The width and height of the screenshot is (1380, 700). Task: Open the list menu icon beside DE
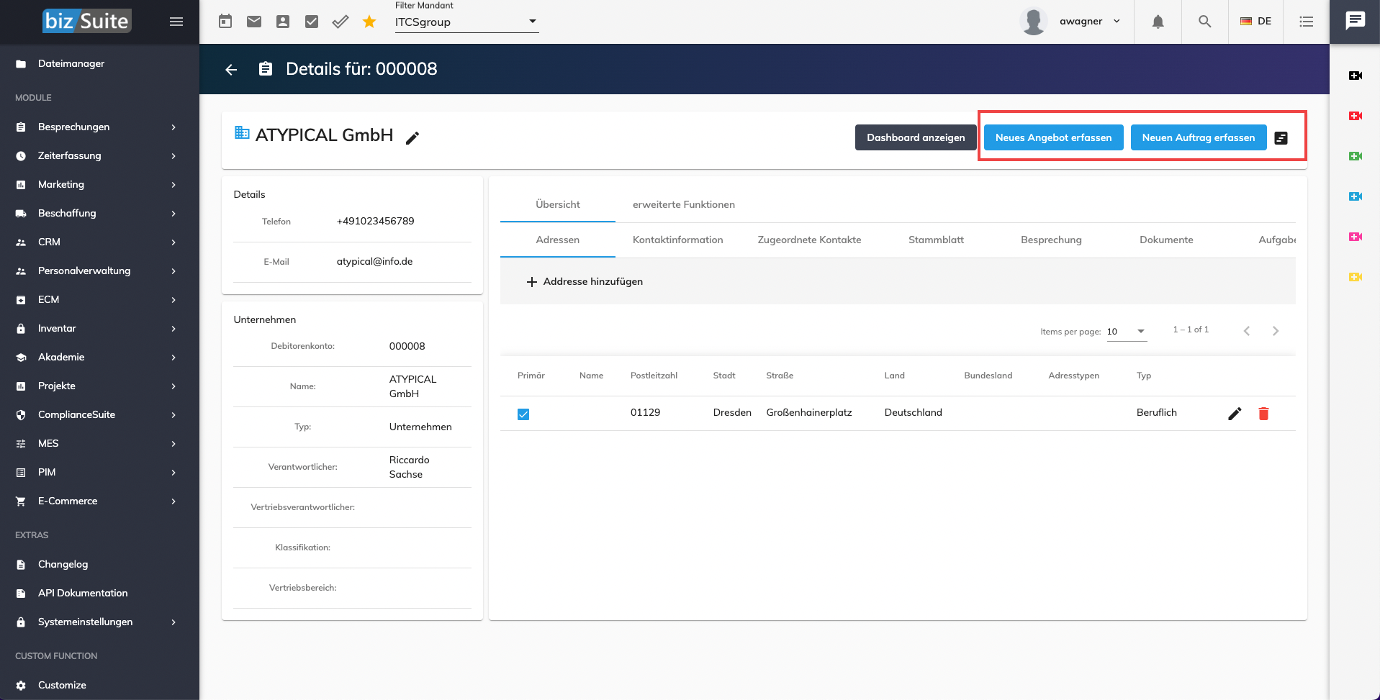(x=1306, y=22)
